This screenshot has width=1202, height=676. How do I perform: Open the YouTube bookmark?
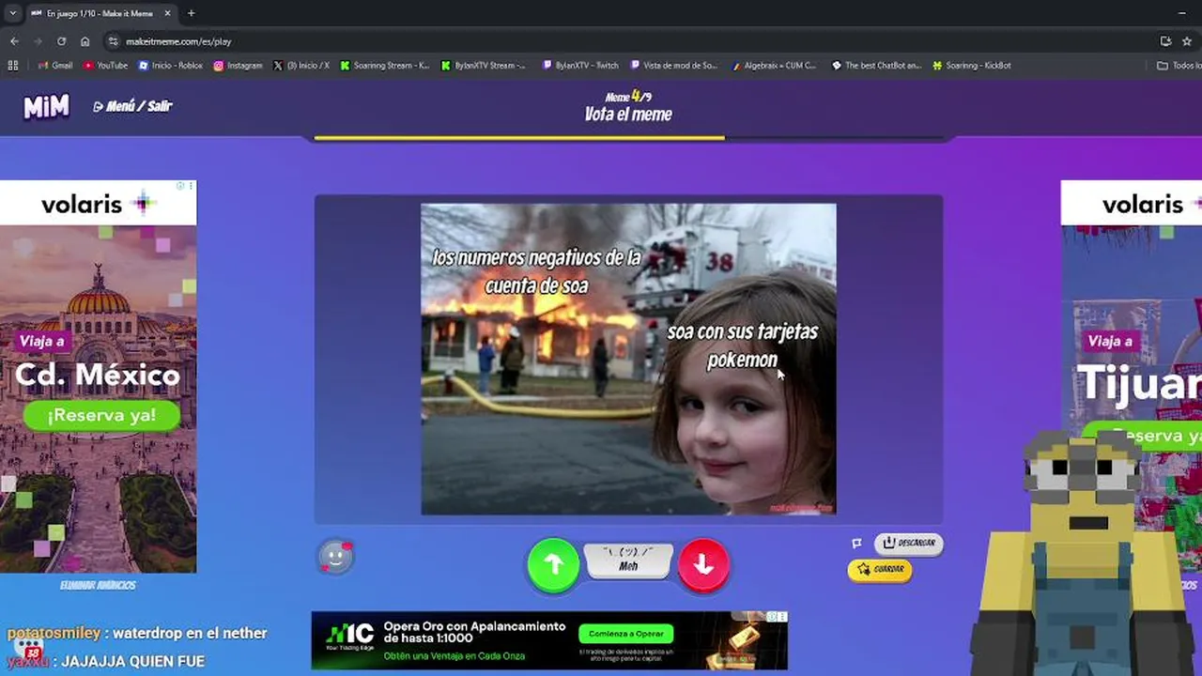[x=105, y=66]
